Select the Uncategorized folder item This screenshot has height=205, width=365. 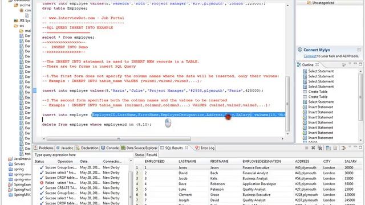pos(323,3)
